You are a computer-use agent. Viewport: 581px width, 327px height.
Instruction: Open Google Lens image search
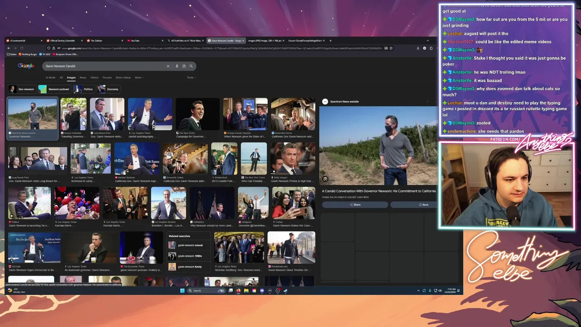pyautogui.click(x=184, y=66)
